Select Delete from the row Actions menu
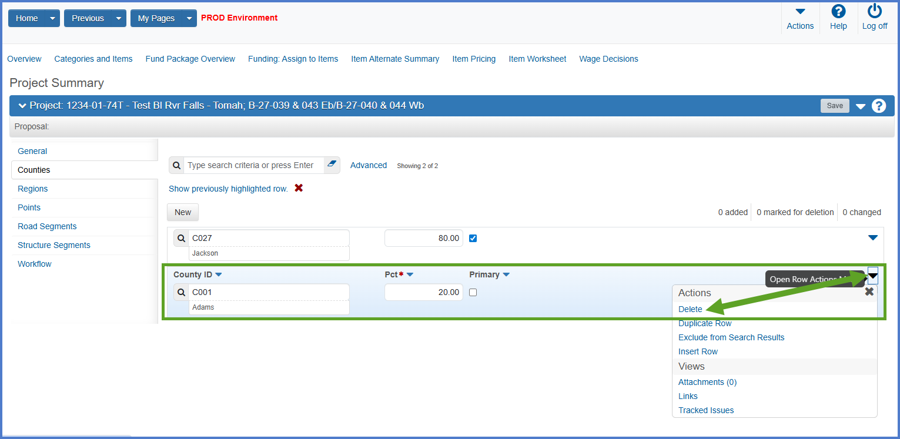The width and height of the screenshot is (900, 439). [x=690, y=309]
